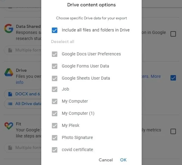The height and width of the screenshot is (165, 182).
Task: Select the 'Photo Signature' label text
Action: click(x=77, y=137)
